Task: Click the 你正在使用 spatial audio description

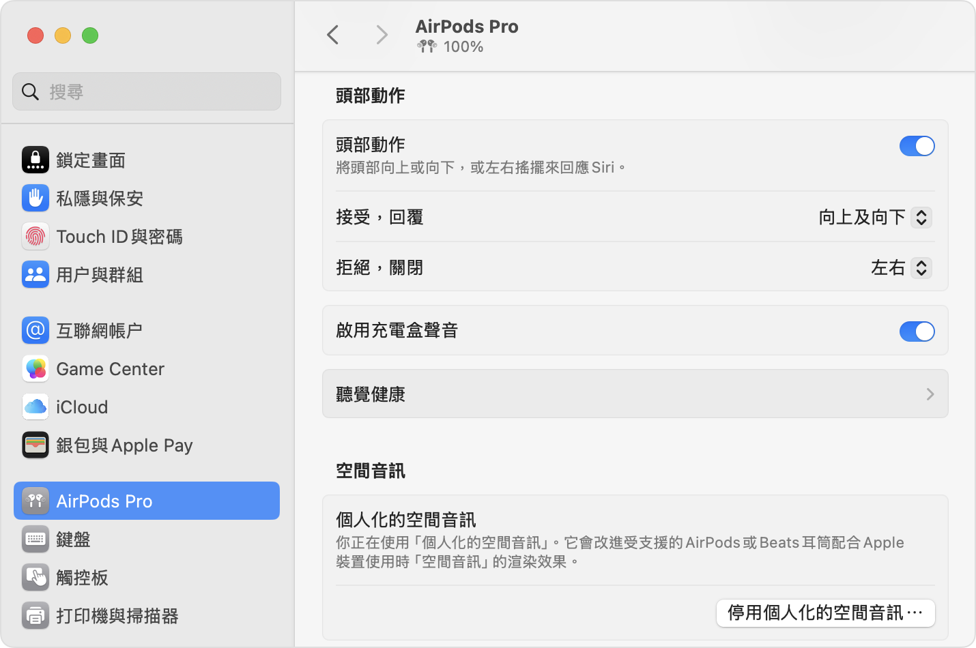Action: 620,552
